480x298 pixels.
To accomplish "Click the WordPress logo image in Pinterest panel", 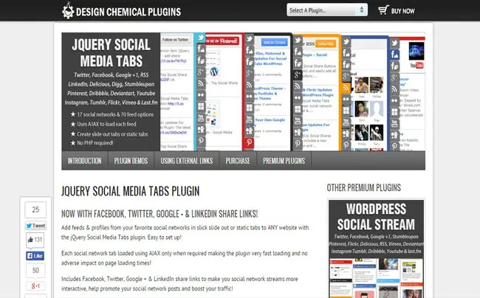I will pyautogui.click(x=214, y=72).
